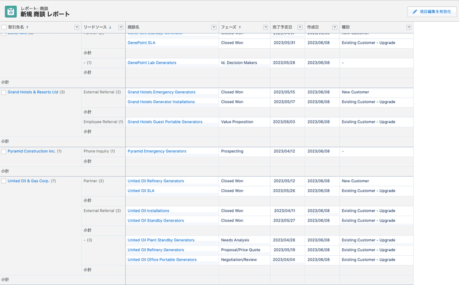This screenshot has height=285, width=459.
Task: Open United Oil & Gas Corp. account link
Action: tap(28, 181)
